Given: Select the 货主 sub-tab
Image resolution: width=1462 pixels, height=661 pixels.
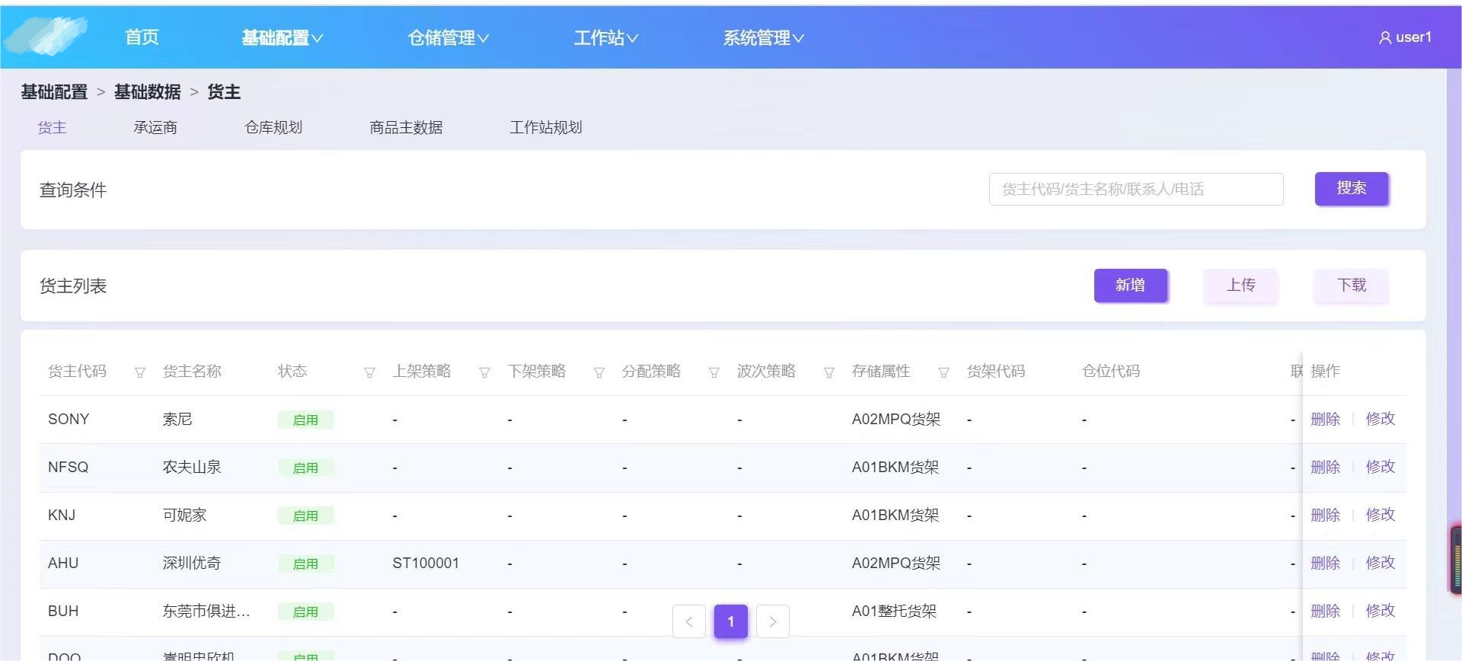Looking at the screenshot, I should tap(52, 127).
